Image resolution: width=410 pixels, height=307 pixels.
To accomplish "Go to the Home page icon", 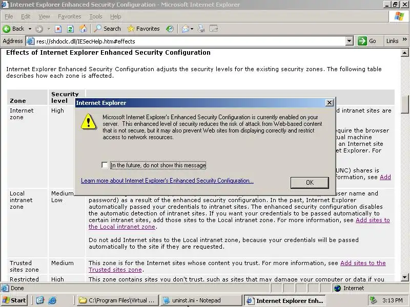I will coord(83,29).
